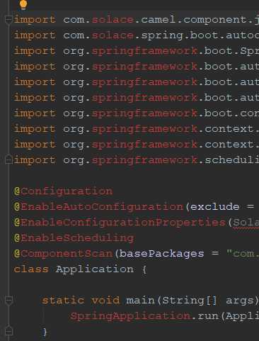Click the green "com. string literal

pyautogui.click(x=243, y=254)
